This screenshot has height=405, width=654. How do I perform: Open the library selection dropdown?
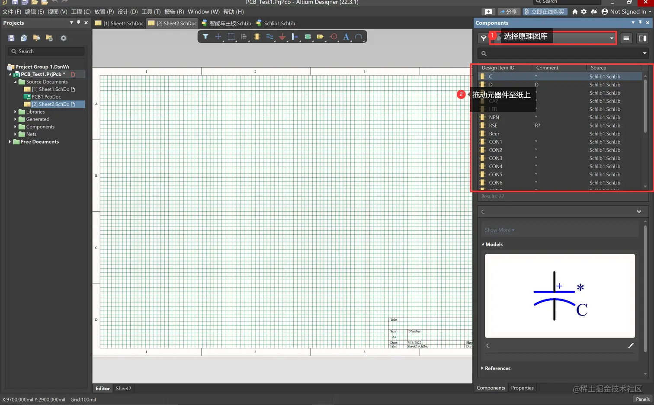click(612, 38)
